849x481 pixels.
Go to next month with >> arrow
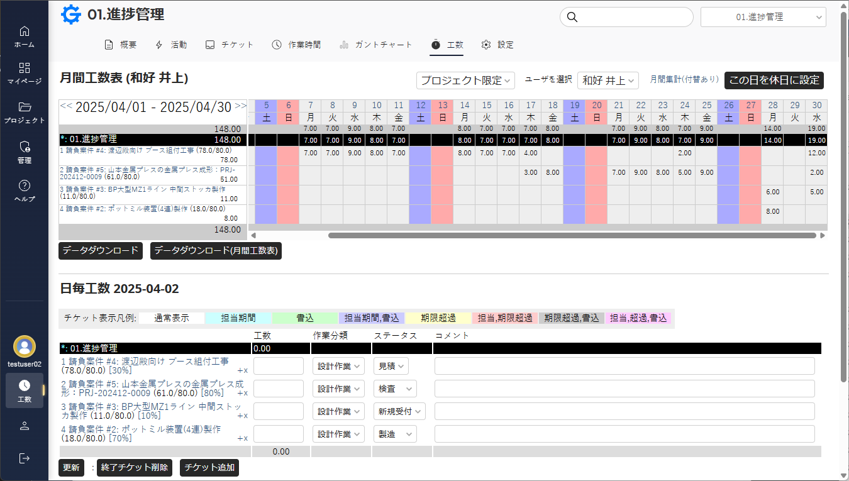pyautogui.click(x=240, y=106)
